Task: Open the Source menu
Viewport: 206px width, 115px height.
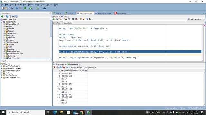Action: [31, 5]
